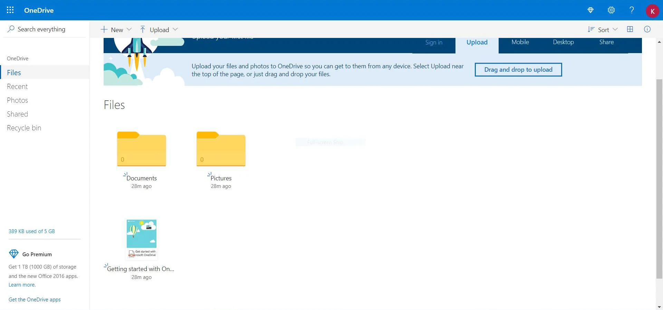Click Get the OneDrive apps link
The image size is (663, 310).
(35, 300)
